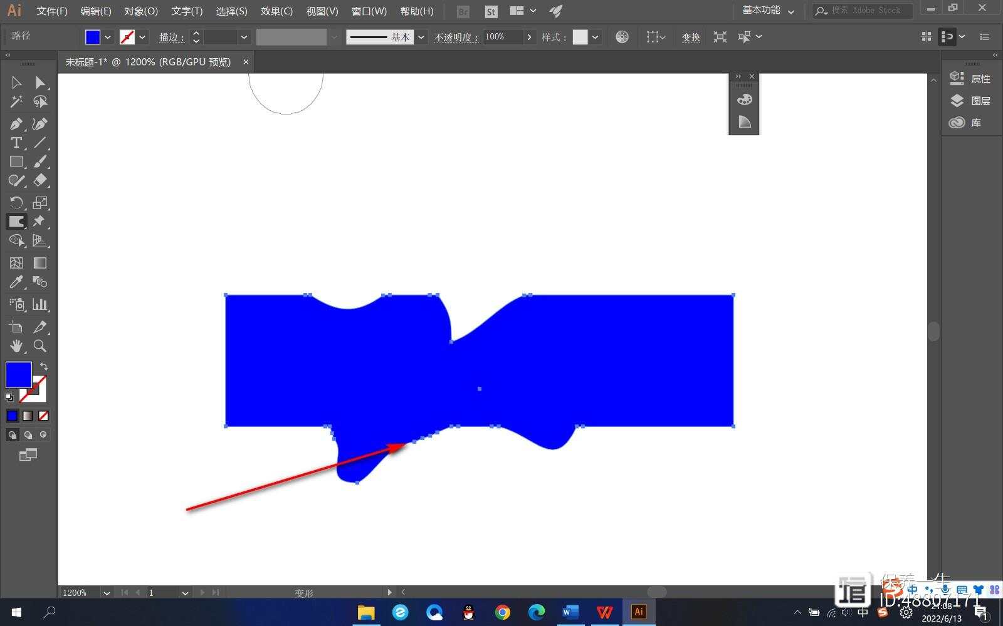Screen dimensions: 1003x626
Task: Select the Magic Wand tool
Action: click(x=16, y=101)
